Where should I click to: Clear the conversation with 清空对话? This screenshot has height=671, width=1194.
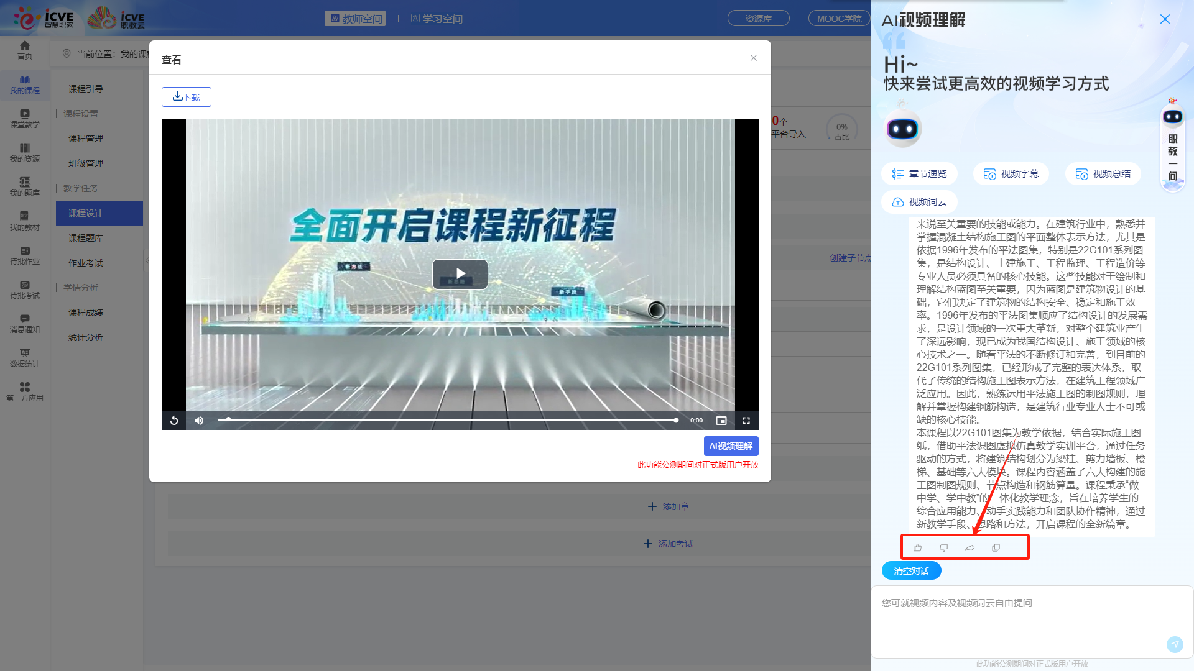point(911,570)
